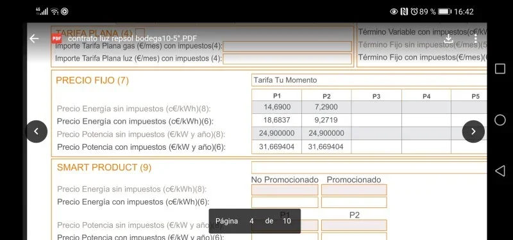Tap the Importe Tarifa Plana luz field

[x=287, y=59]
